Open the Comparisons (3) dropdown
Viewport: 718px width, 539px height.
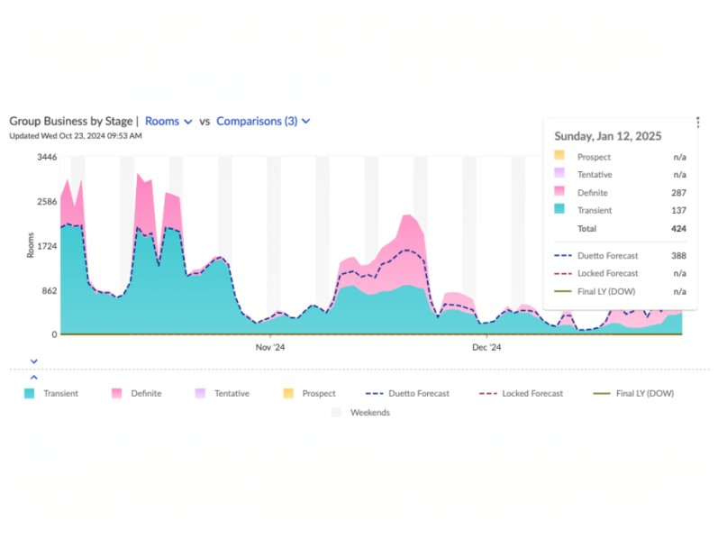click(263, 122)
